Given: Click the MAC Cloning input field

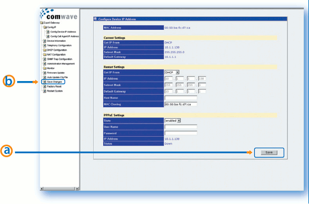Looking at the screenshot, I should [181, 104].
